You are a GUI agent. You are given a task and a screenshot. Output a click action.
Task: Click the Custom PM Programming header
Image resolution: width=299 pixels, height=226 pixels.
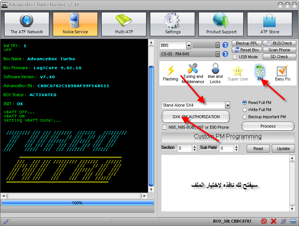228,137
